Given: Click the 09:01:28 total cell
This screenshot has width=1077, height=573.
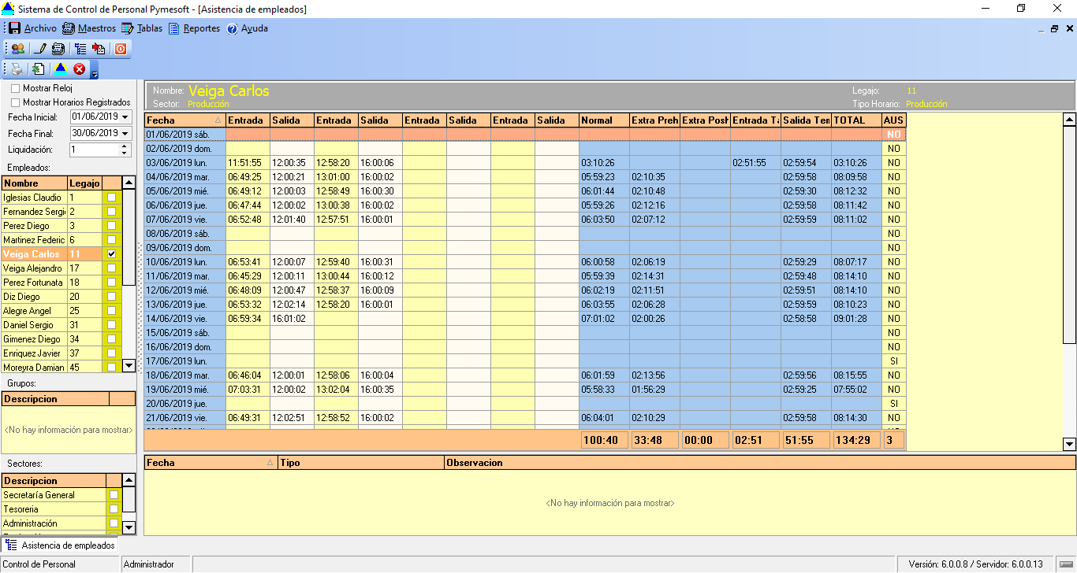Looking at the screenshot, I should 856,319.
